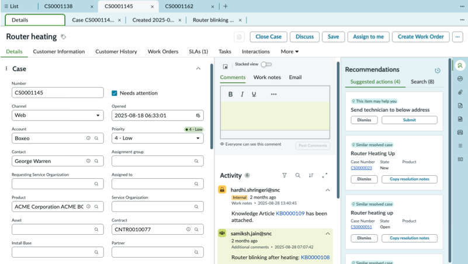Switch to Work notes tab
This screenshot has height=264, width=468.
tap(267, 77)
